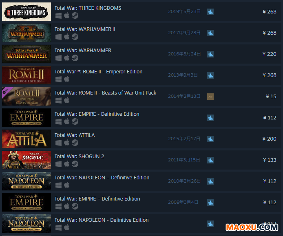The height and width of the screenshot is (236, 283).
Task: Open the SHOGUN 2 samurai thumbnail
Action: (27, 160)
